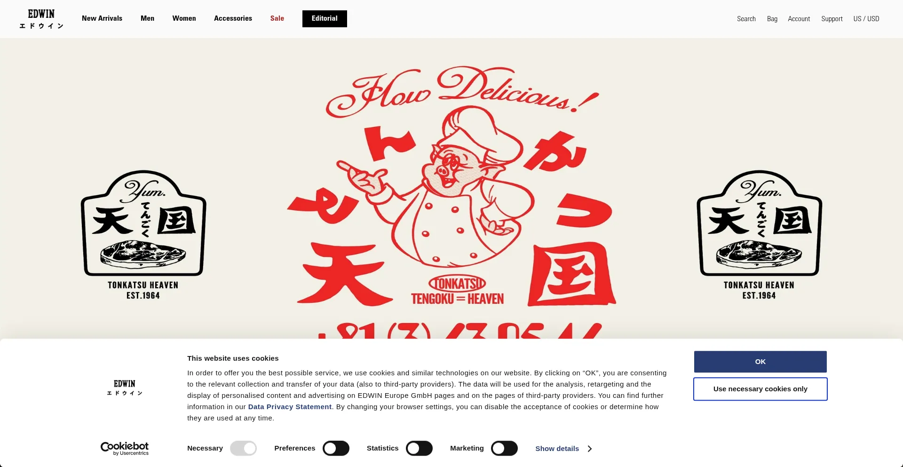903x467 pixels.
Task: Open the Accessories menu
Action: pyautogui.click(x=233, y=18)
